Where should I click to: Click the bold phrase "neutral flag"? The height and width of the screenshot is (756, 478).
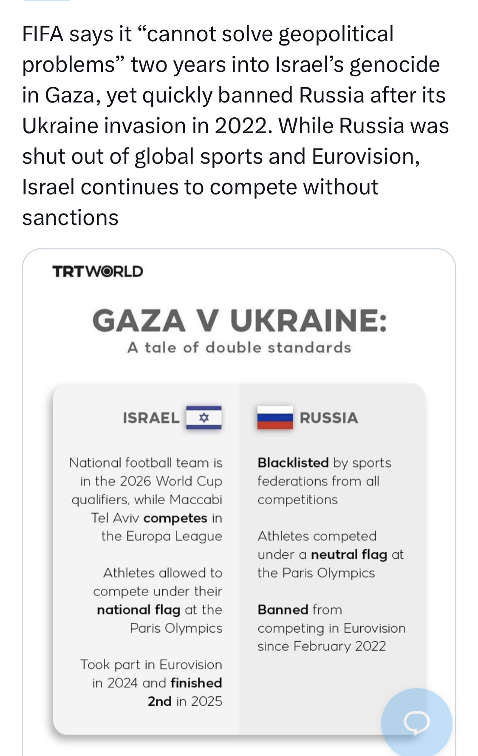tap(349, 554)
